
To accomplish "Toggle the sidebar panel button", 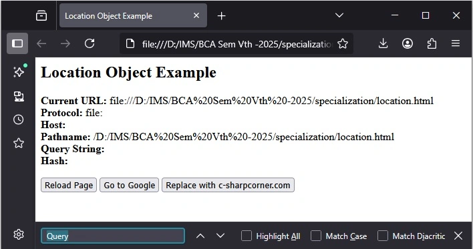I will click(x=17, y=43).
